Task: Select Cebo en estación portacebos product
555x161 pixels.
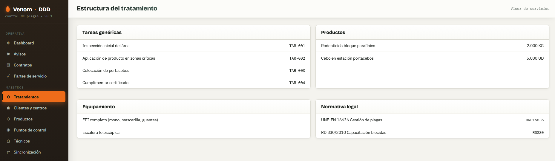Action: click(x=432, y=58)
